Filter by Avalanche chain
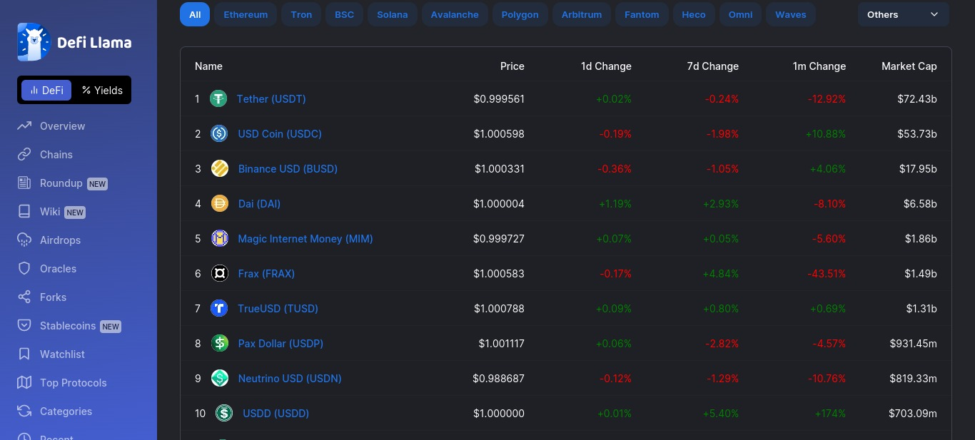Screen dimensions: 975x440 pyautogui.click(x=455, y=14)
